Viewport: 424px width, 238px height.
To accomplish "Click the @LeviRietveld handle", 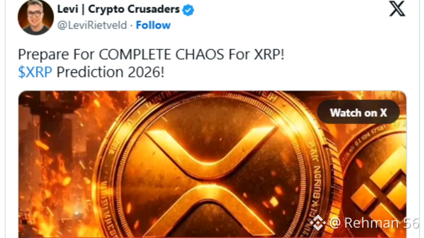I will [92, 25].
